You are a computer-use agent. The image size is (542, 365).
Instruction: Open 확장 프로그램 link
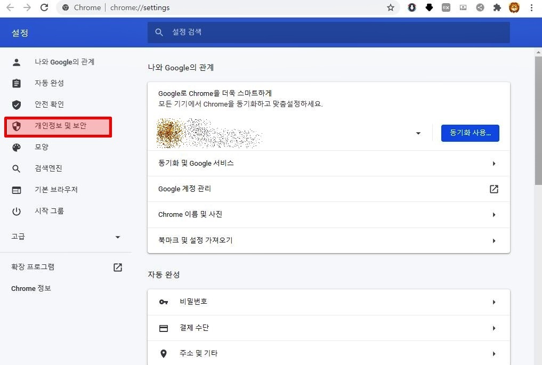coord(33,267)
